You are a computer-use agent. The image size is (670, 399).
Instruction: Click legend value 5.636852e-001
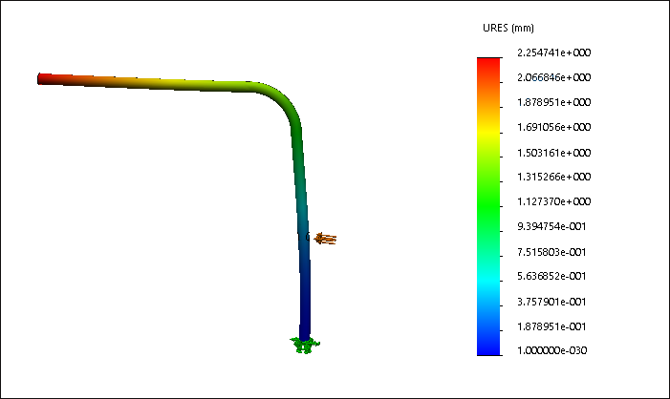(551, 276)
